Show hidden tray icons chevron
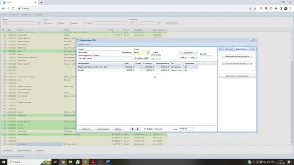Viewport: 294px width, 165px height. [254, 162]
